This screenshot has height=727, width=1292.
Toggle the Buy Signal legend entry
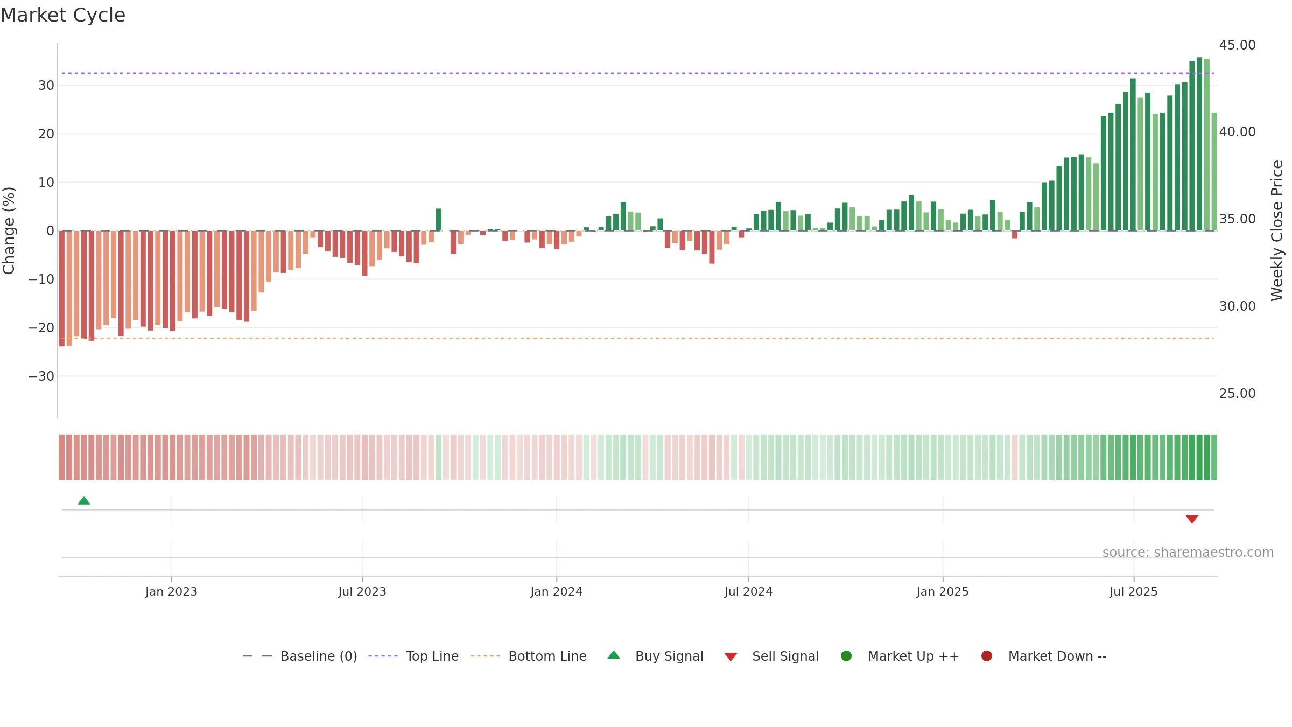coord(655,656)
